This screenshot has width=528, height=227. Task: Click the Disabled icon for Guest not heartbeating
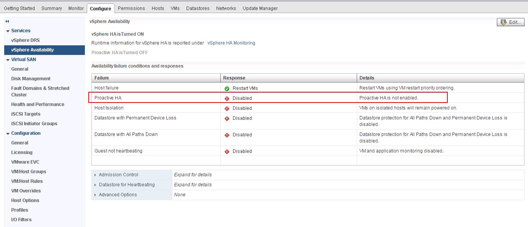[x=227, y=151]
